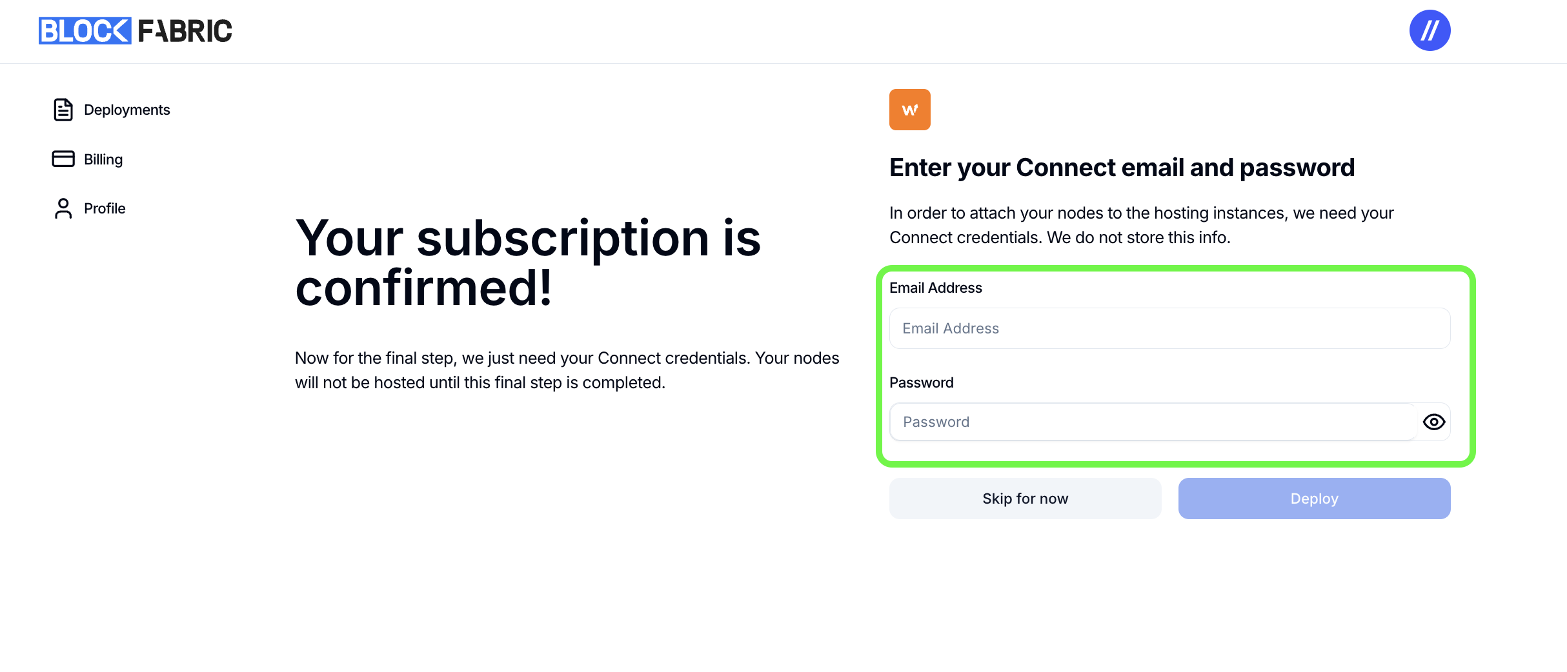Click the "Your subscription is confirmed!" heading
The width and height of the screenshot is (1567, 672).
coord(528,262)
